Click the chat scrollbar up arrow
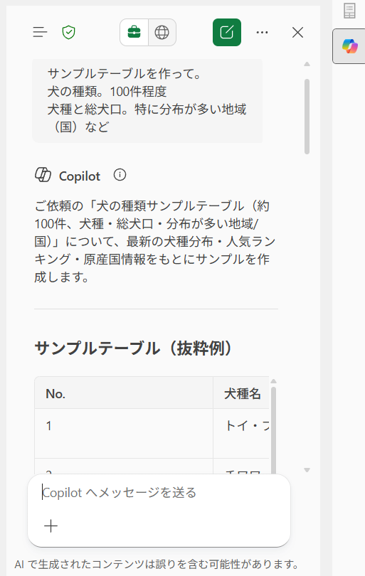The width and height of the screenshot is (365, 576). point(307,64)
